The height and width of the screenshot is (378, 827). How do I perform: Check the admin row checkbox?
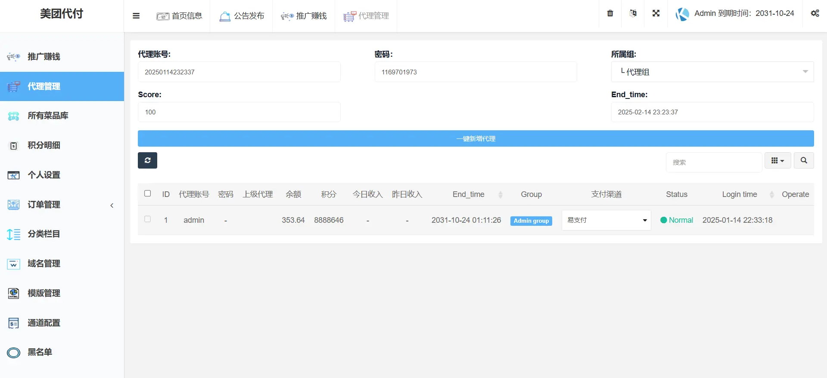147,219
